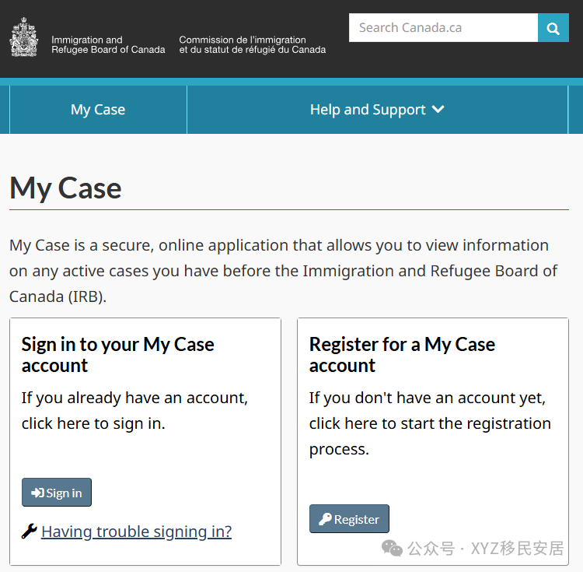The width and height of the screenshot is (583, 572).
Task: Focus the Search Canada.ca field
Action: (x=443, y=28)
